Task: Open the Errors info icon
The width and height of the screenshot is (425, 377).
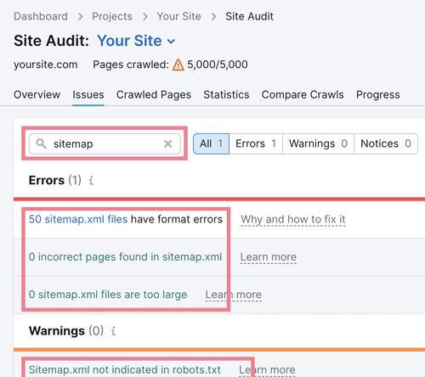Action: point(91,180)
